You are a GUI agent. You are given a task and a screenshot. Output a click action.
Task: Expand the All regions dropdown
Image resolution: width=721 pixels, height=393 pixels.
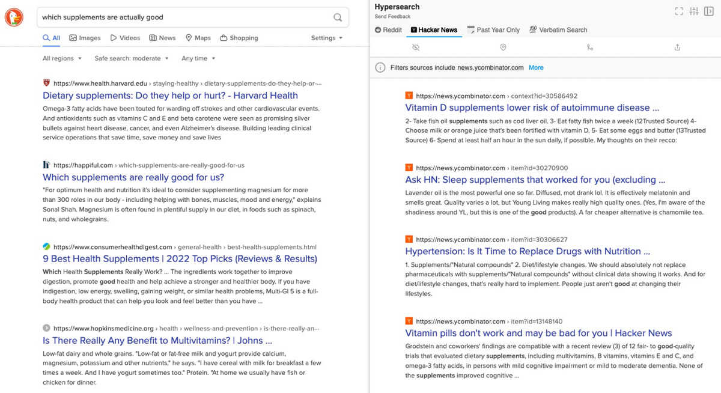click(x=62, y=58)
